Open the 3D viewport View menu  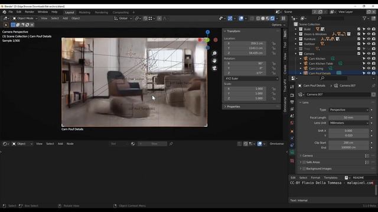pyautogui.click(x=44, y=18)
